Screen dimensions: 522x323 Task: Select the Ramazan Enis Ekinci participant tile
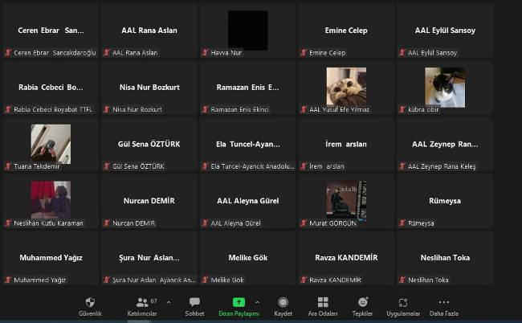248,87
